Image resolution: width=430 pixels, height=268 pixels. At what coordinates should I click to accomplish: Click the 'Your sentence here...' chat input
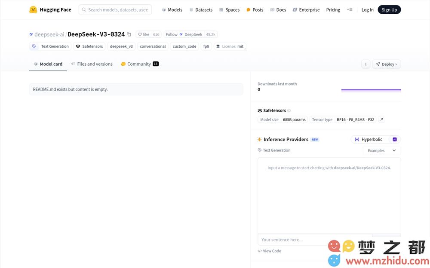pos(315,240)
